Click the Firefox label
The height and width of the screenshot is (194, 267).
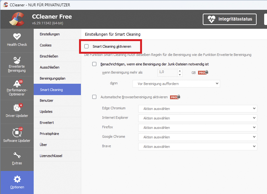click(x=107, y=127)
